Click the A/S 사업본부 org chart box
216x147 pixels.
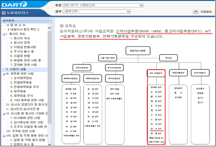(x=156, y=73)
